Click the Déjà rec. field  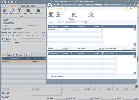[x=86, y=98]
